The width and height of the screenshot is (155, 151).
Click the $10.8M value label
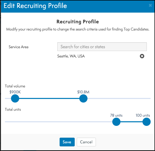pyautogui.click(x=83, y=92)
